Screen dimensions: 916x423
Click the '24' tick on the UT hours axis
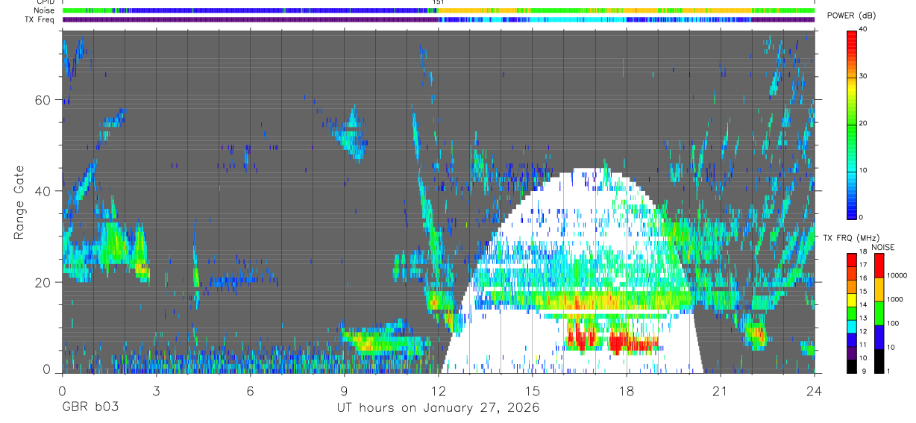(815, 390)
